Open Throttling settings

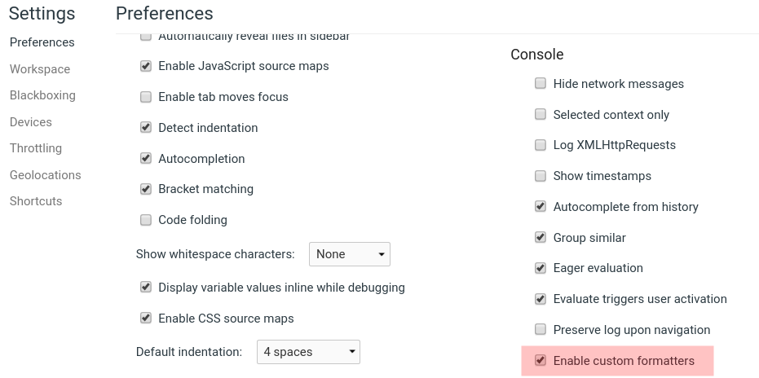(36, 148)
